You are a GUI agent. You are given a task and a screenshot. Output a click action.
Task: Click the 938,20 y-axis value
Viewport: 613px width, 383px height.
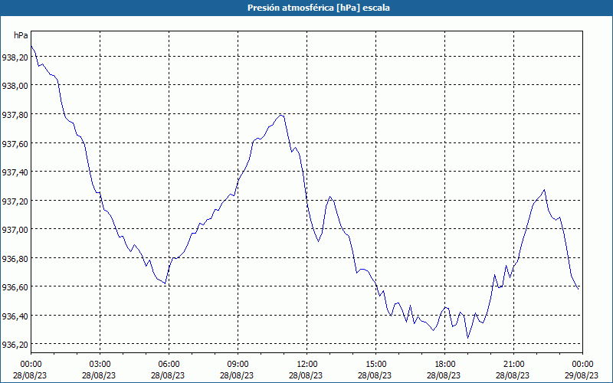point(15,57)
